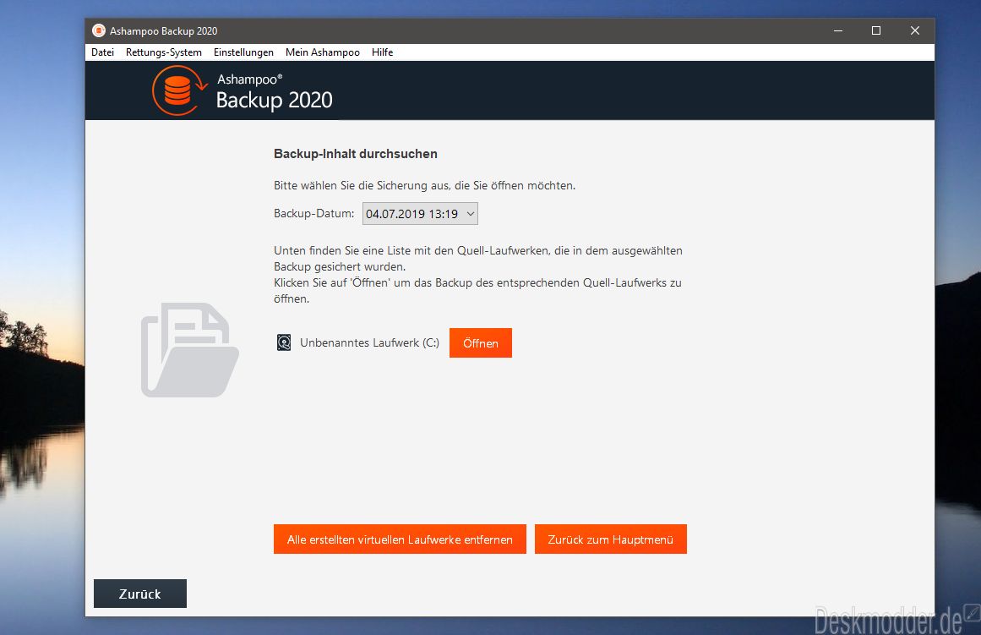981x635 pixels.
Task: Open the Einstellungen menu
Action: (243, 52)
